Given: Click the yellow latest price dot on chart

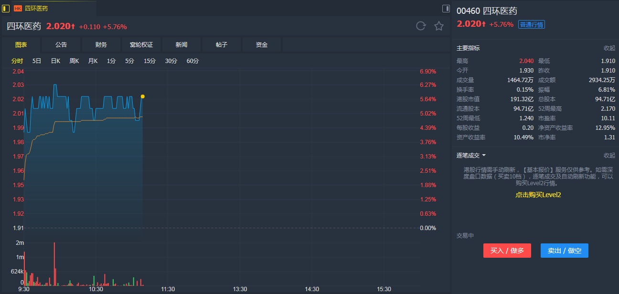Looking at the screenshot, I should pyautogui.click(x=142, y=96).
